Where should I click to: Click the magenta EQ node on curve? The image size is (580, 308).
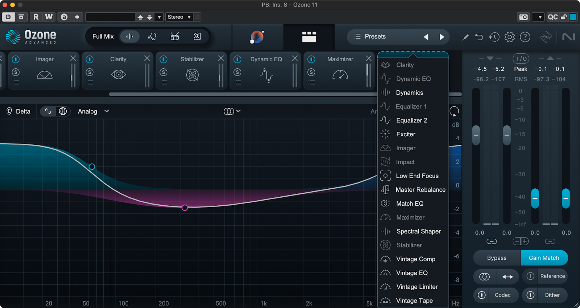185,208
